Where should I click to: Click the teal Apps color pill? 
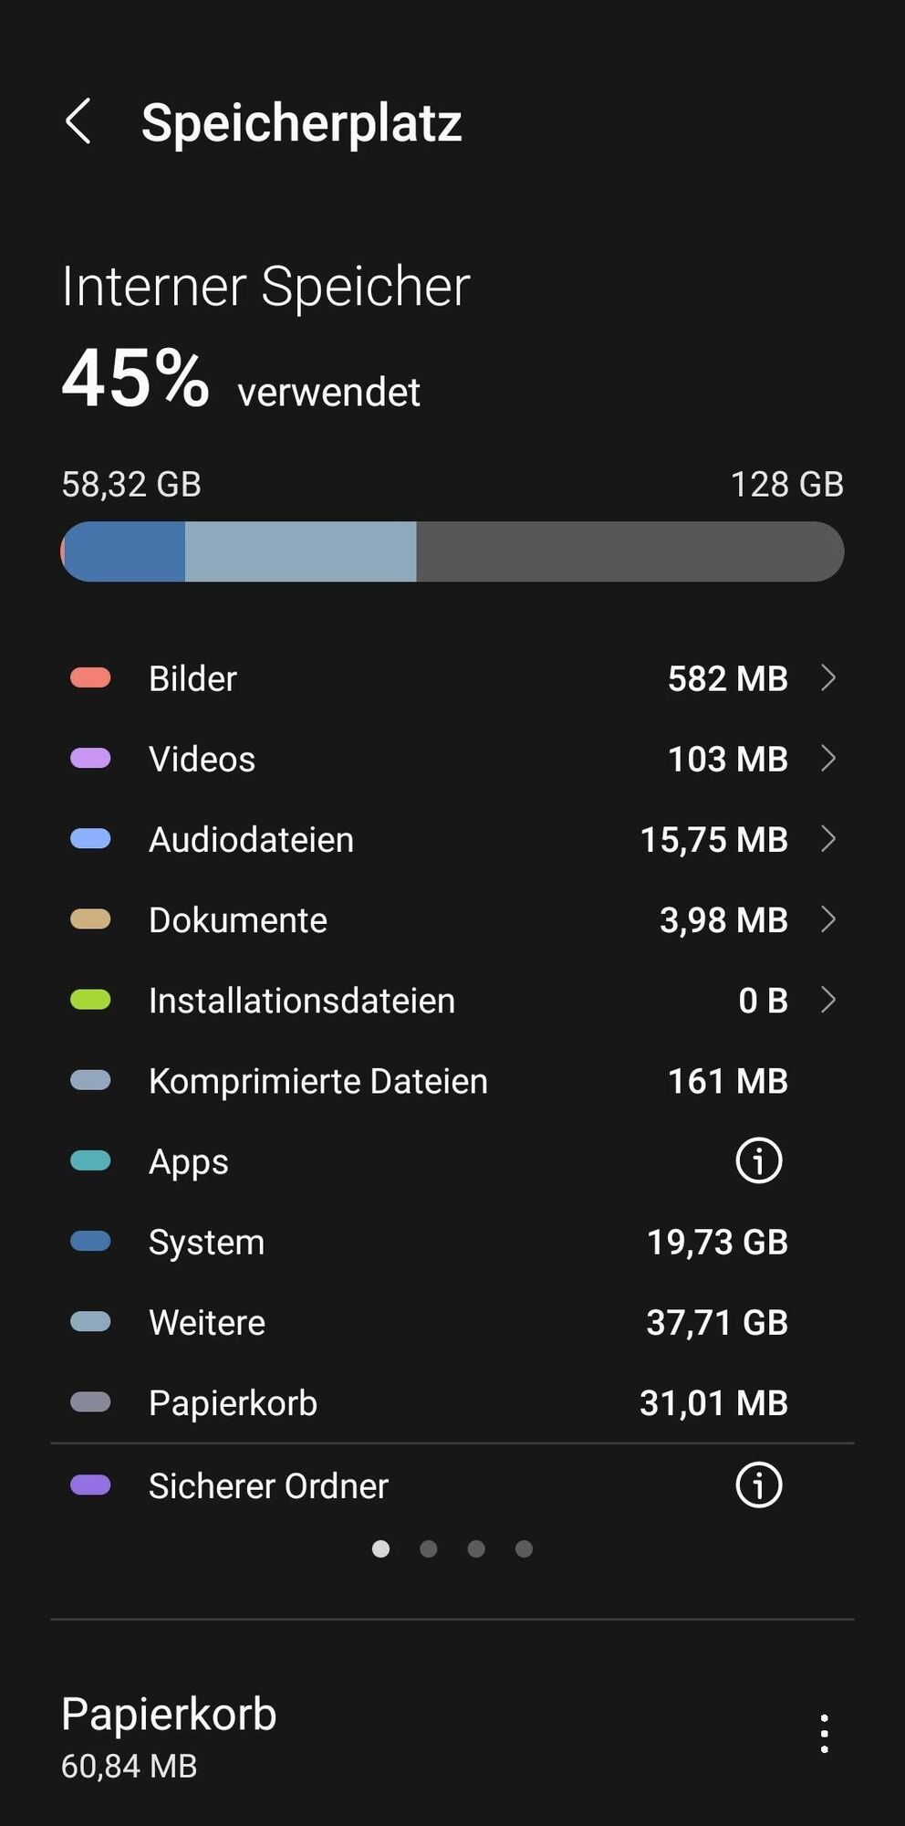click(x=90, y=1160)
